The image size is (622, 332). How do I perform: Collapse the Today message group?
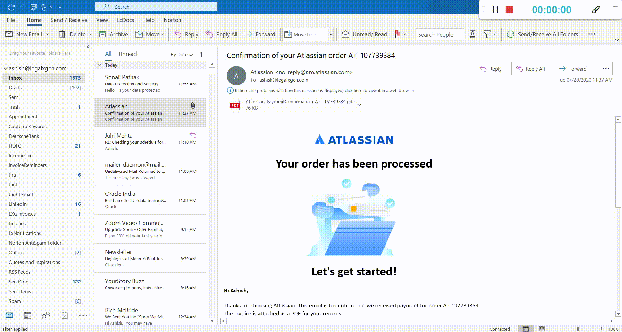[x=99, y=65]
